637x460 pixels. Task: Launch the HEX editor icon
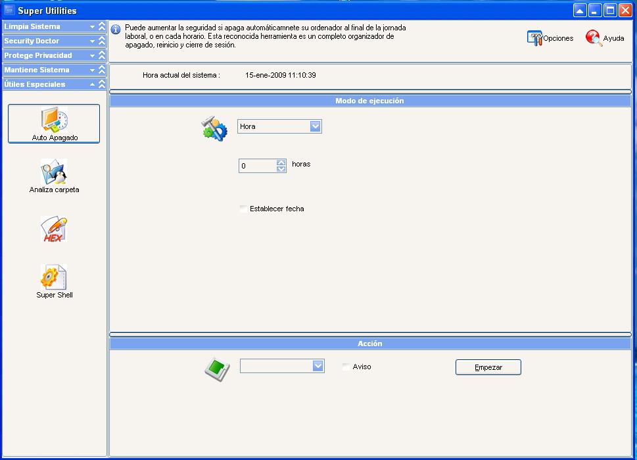(x=54, y=230)
